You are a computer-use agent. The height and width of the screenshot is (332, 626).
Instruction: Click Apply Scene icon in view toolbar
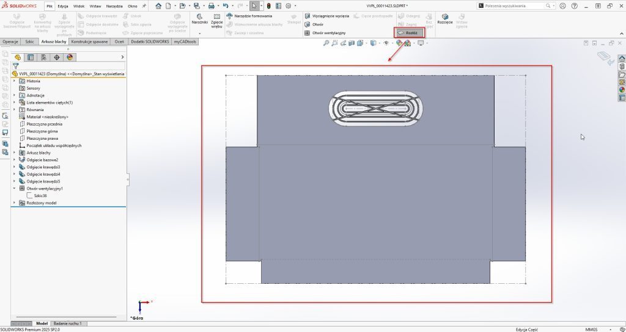click(407, 43)
